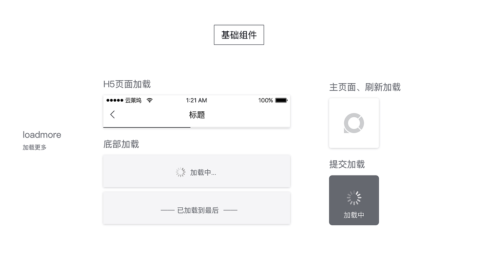The width and height of the screenshot is (478, 269).
Task: Select the spinning loader in 提交加载 box
Action: (x=354, y=198)
